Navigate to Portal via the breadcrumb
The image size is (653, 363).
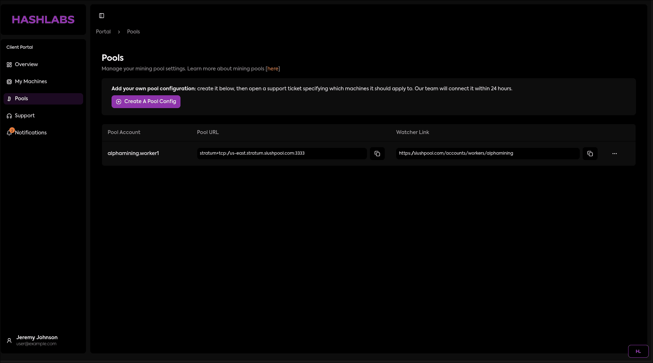pos(103,32)
